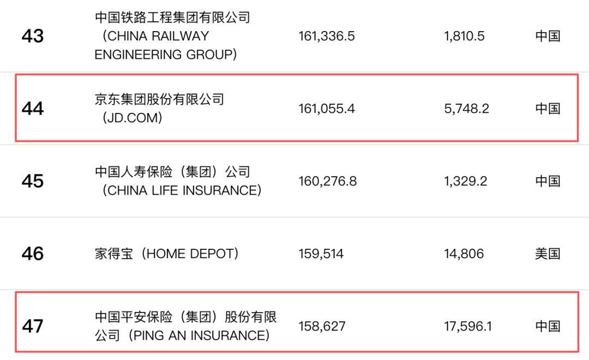Image resolution: width=589 pixels, height=360 pixels.
Task: Select profit figure 5,748.2
Action: pyautogui.click(x=466, y=109)
